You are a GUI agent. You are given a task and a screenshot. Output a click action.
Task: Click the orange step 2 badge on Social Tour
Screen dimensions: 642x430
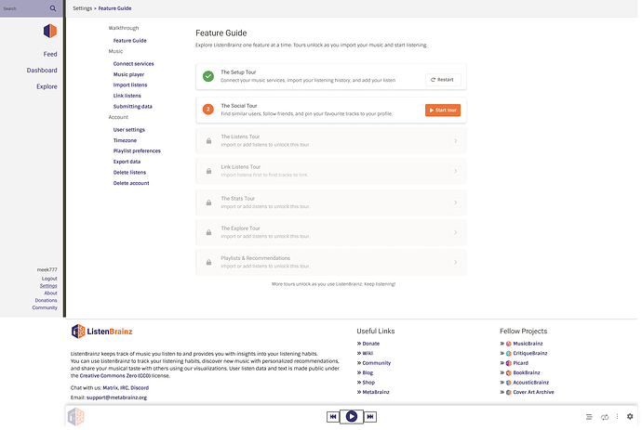click(208, 110)
